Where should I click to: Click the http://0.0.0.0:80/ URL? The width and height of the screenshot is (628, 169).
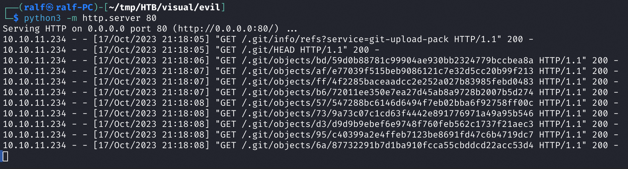pos(226,29)
